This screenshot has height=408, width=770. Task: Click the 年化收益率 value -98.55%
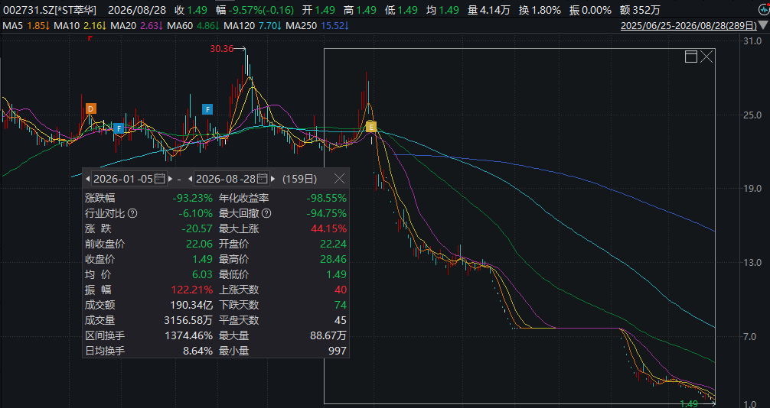point(327,198)
